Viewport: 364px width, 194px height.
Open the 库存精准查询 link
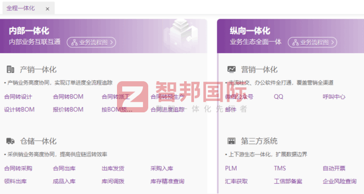(x=167, y=181)
